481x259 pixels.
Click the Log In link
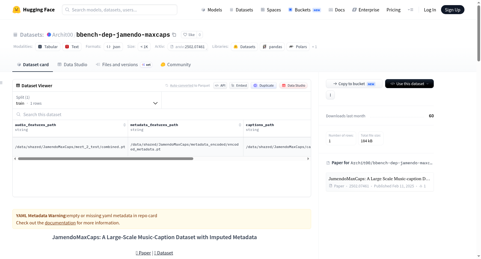(x=430, y=10)
